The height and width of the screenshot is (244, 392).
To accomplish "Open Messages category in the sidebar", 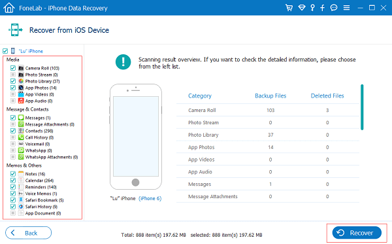I will point(38,118).
